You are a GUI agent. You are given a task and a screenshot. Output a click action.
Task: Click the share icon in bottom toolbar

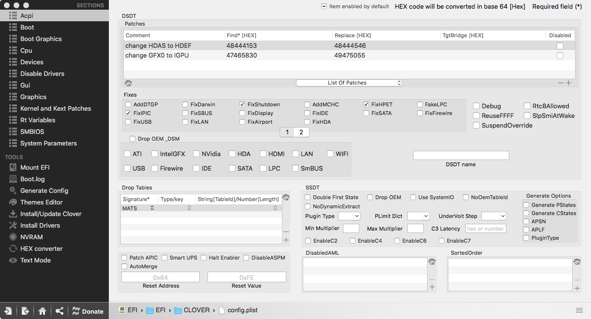click(59, 311)
